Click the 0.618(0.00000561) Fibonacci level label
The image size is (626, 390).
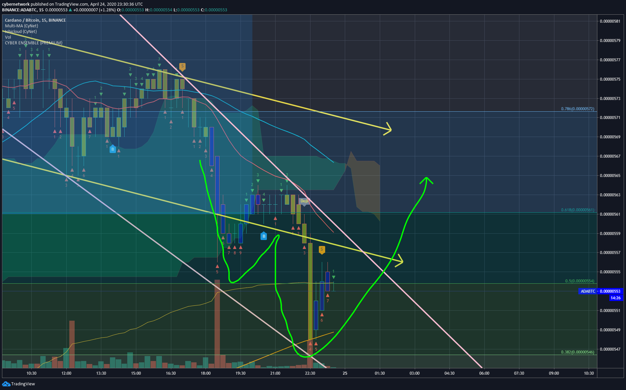[577, 210]
